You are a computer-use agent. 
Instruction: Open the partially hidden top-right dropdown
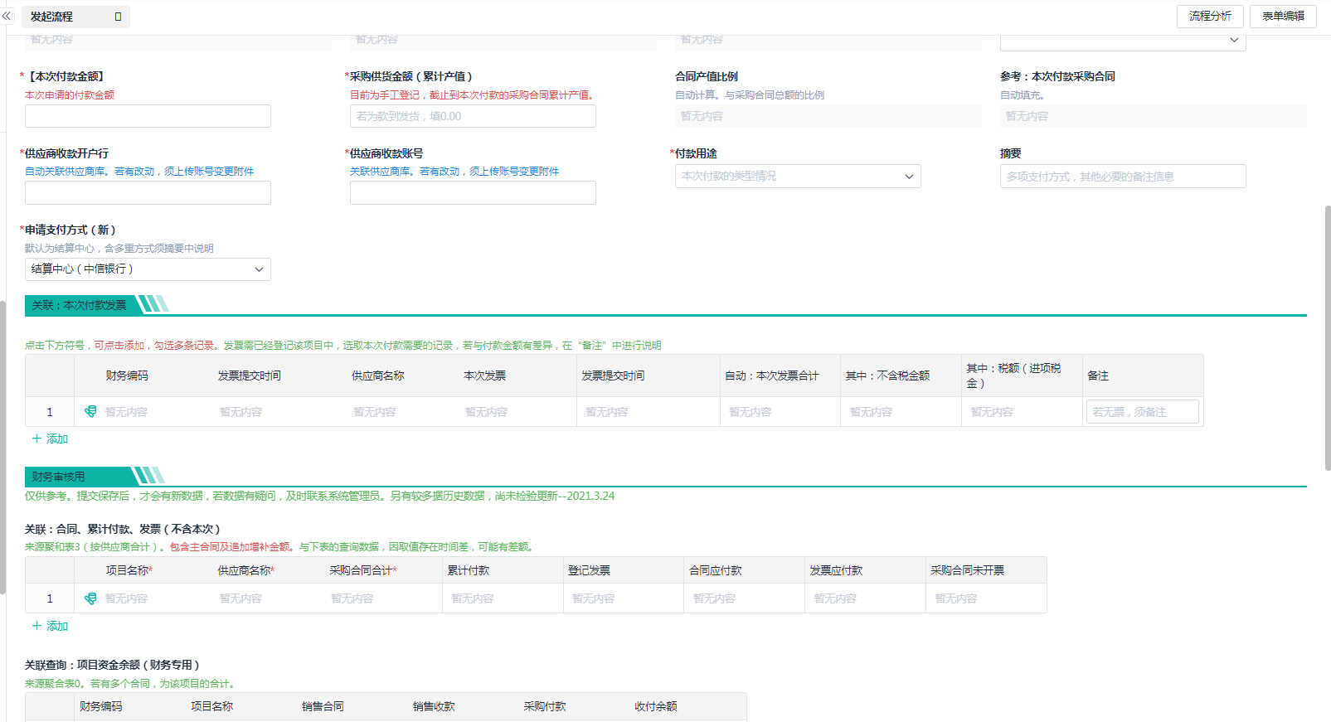pyautogui.click(x=1123, y=41)
